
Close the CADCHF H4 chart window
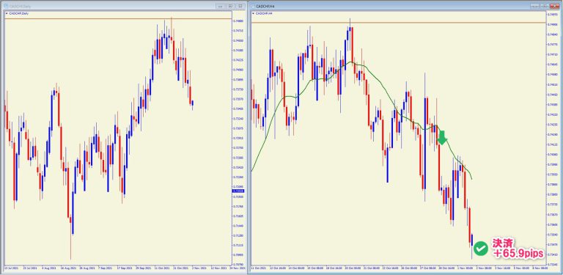tap(555, 6)
